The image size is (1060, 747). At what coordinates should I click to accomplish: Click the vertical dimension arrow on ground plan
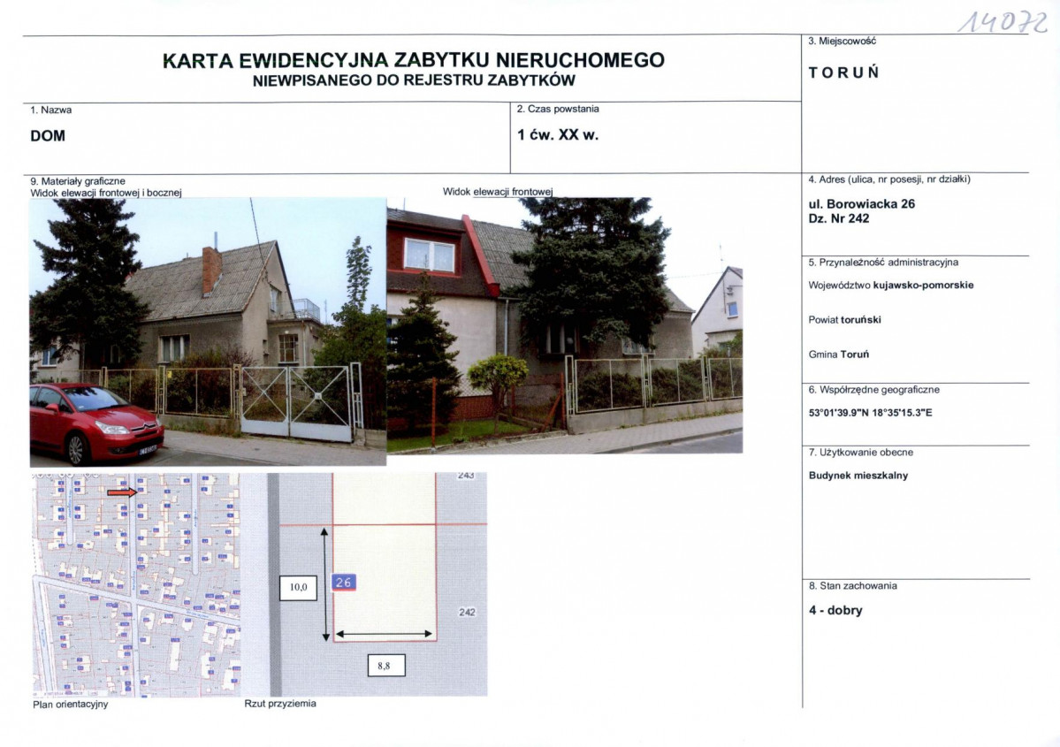325,584
